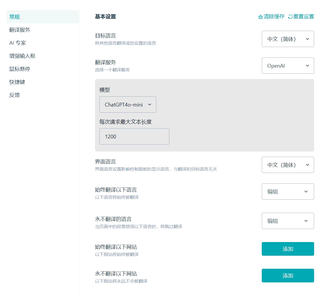Go to 翻译服务 sidebar section
The image size is (335, 294).
(20, 30)
